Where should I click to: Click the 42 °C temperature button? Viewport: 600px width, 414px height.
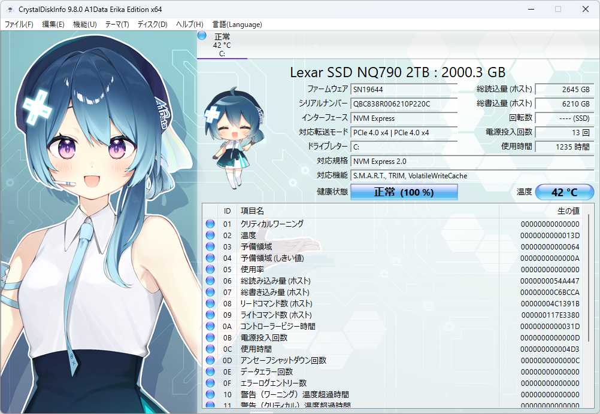[563, 191]
